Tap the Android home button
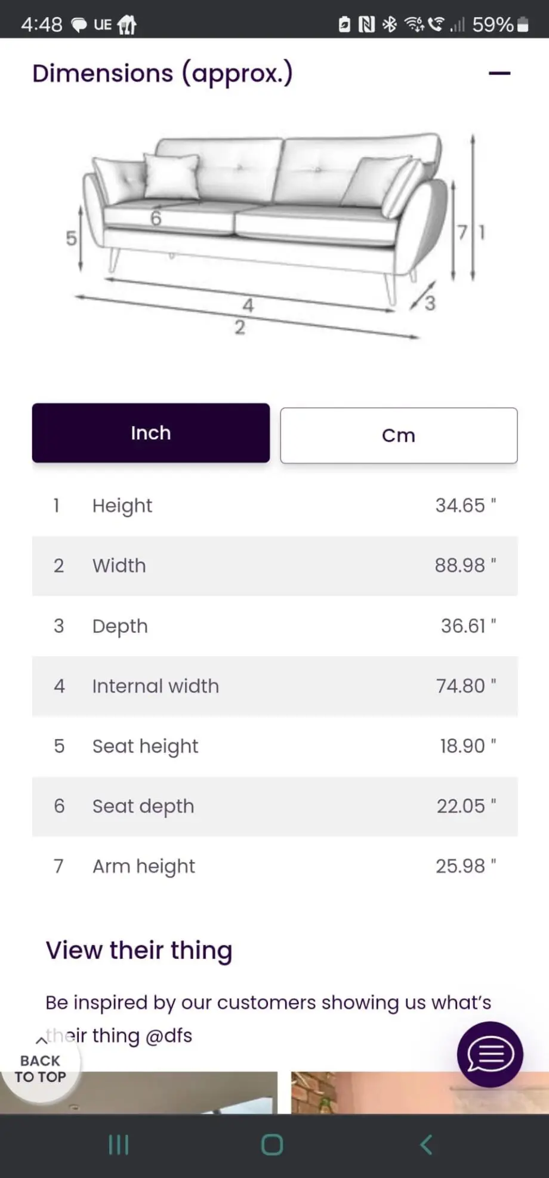Image resolution: width=549 pixels, height=1178 pixels. pos(272,1145)
